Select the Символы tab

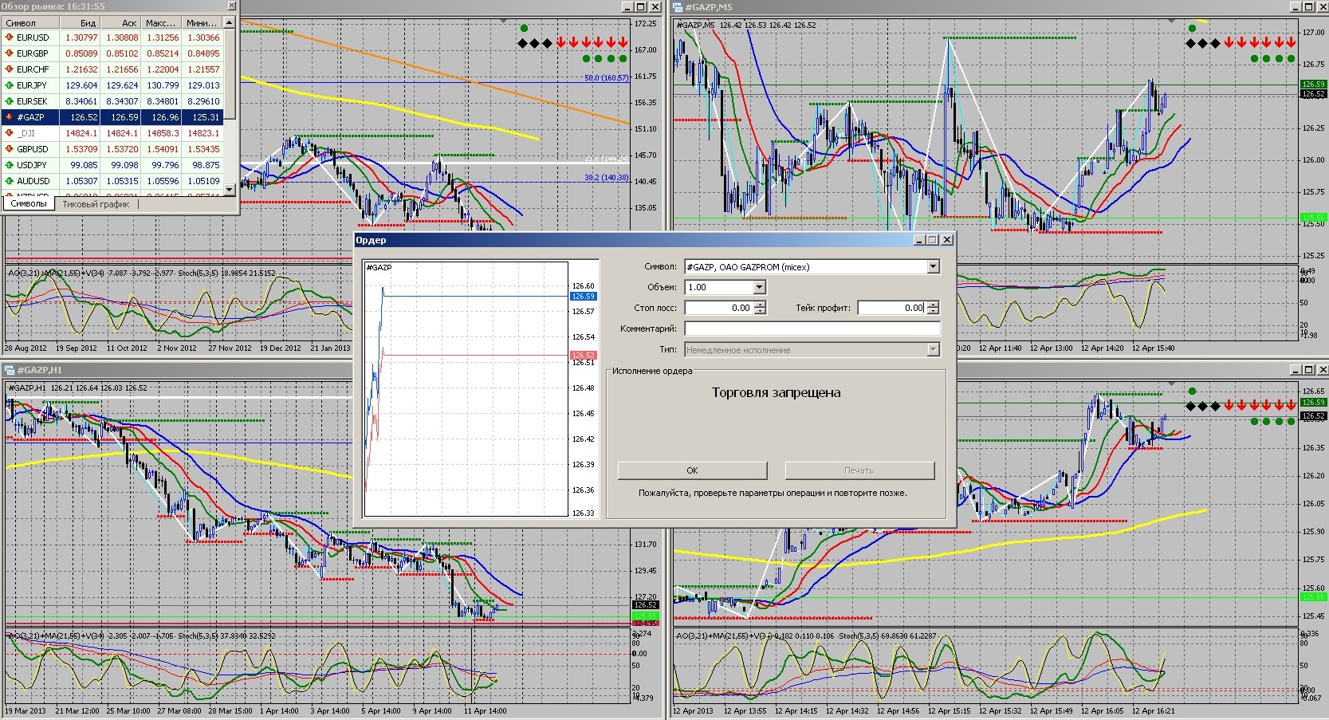pos(29,204)
